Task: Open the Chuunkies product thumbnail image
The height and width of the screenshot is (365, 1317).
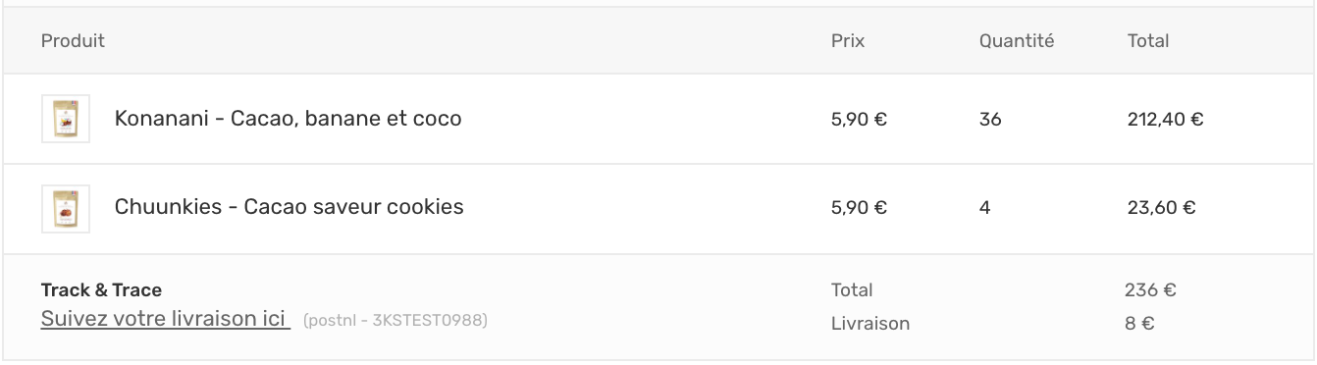Action: (66, 209)
